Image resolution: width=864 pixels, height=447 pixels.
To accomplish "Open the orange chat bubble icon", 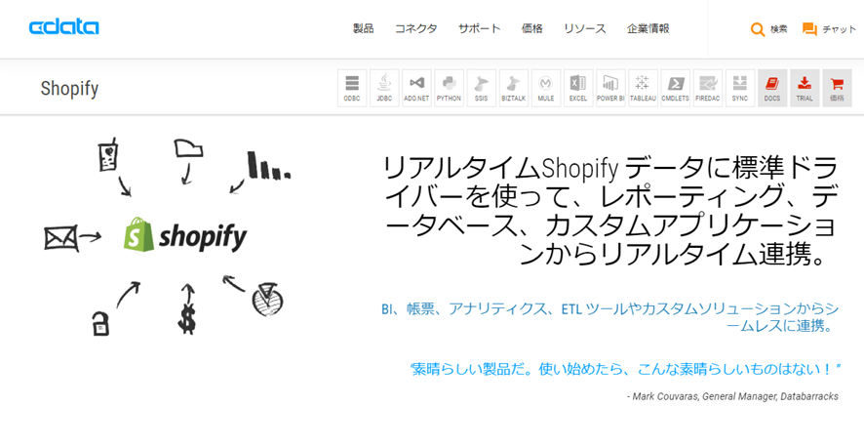I will point(809,29).
